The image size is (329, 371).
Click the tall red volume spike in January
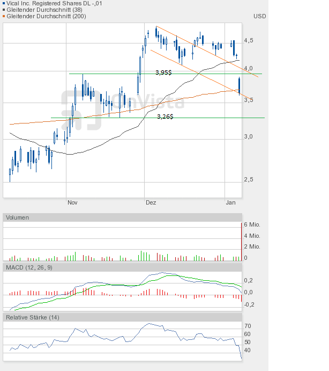click(x=241, y=242)
